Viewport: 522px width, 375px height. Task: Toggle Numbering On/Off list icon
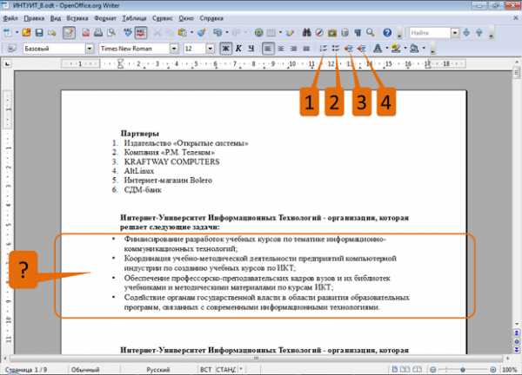pos(323,49)
